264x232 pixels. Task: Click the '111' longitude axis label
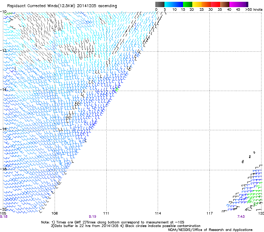(x=106, y=213)
